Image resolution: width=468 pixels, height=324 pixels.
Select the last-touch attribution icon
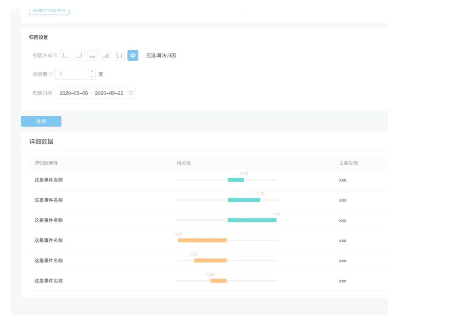tap(79, 56)
